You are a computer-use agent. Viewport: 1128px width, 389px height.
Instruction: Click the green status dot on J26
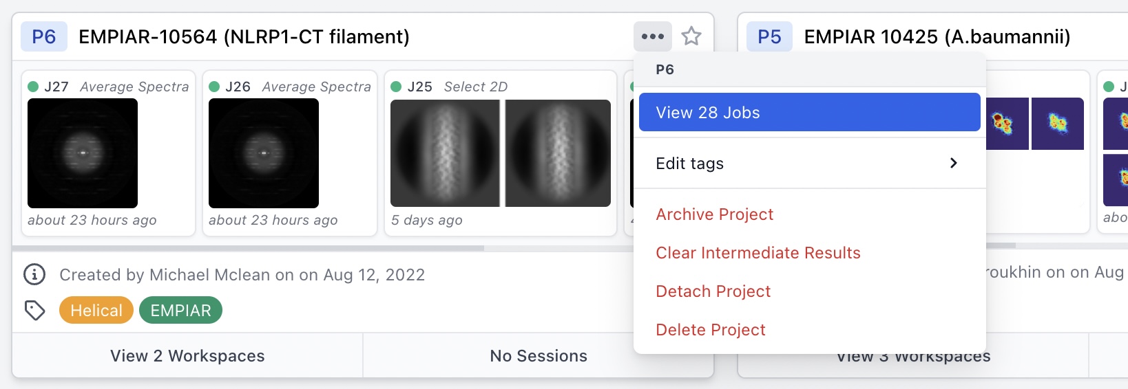[214, 87]
